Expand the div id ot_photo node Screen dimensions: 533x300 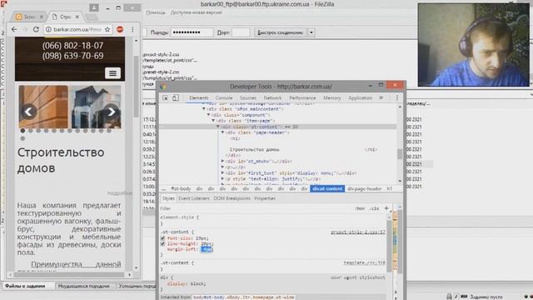(223, 161)
